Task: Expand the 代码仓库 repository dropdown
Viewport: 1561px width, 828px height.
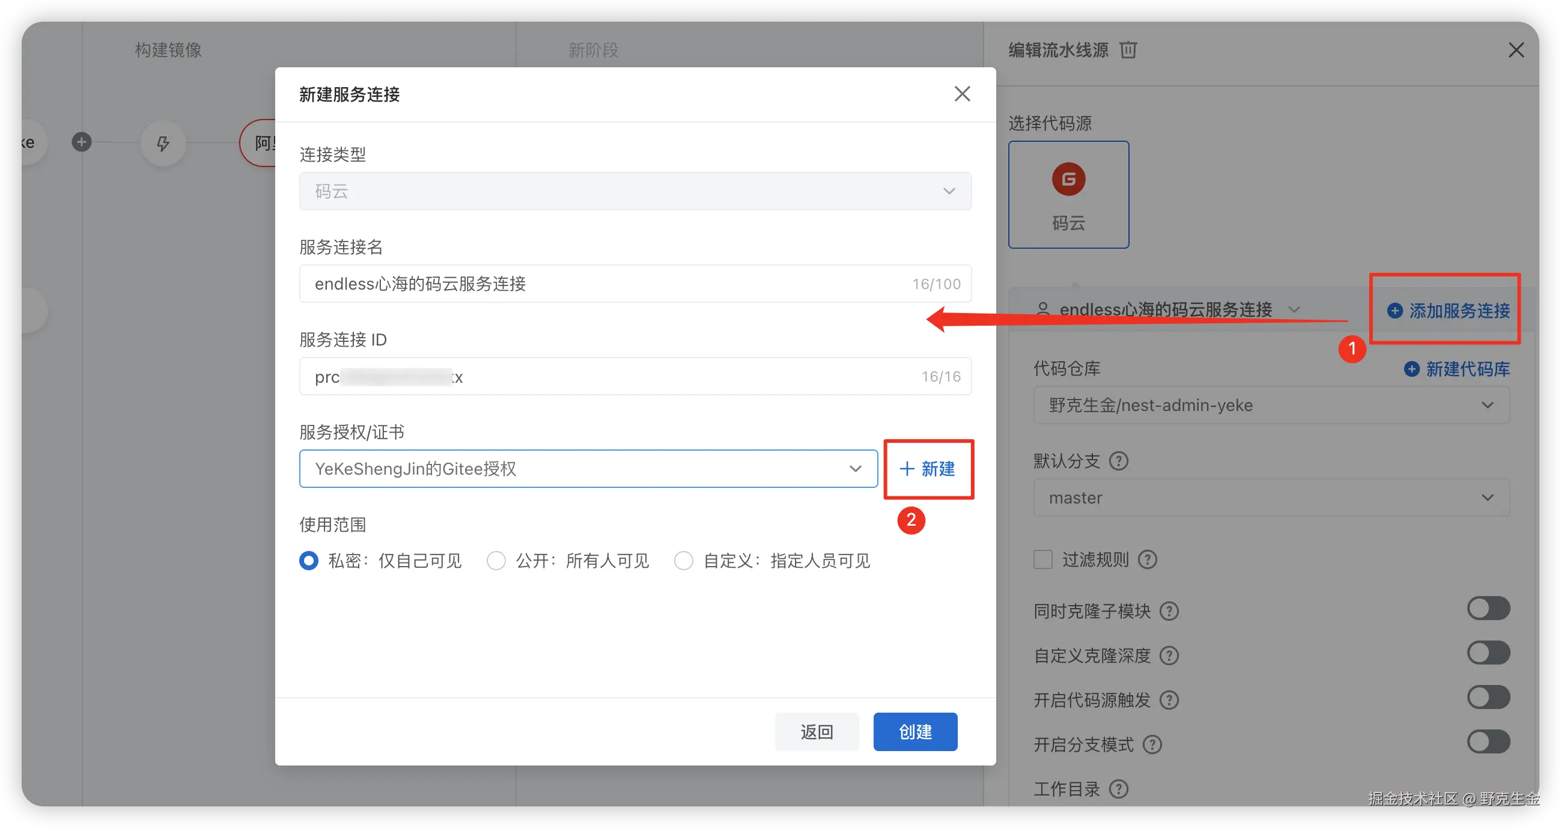Action: pyautogui.click(x=1271, y=405)
